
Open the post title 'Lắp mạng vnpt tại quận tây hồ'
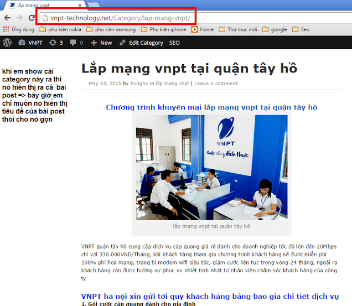click(x=189, y=68)
